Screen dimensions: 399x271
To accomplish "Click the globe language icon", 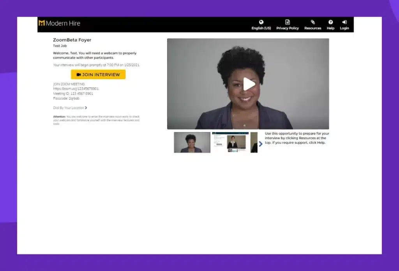I will [x=261, y=22].
